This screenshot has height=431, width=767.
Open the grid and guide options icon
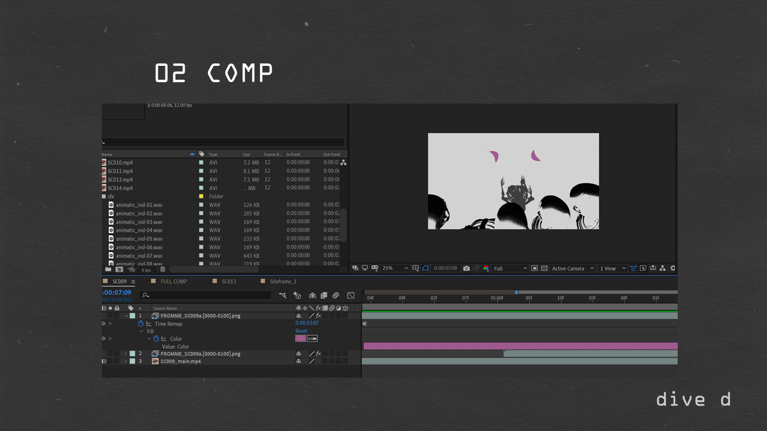[x=415, y=268]
